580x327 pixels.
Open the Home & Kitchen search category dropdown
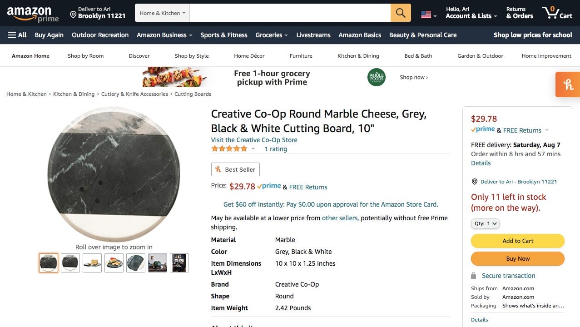pos(163,13)
